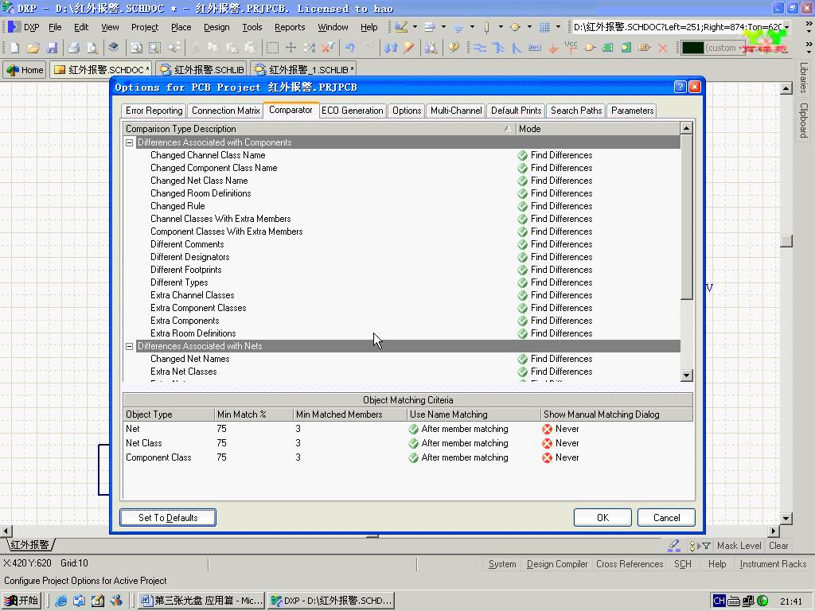Open the Design menu

pos(216,27)
